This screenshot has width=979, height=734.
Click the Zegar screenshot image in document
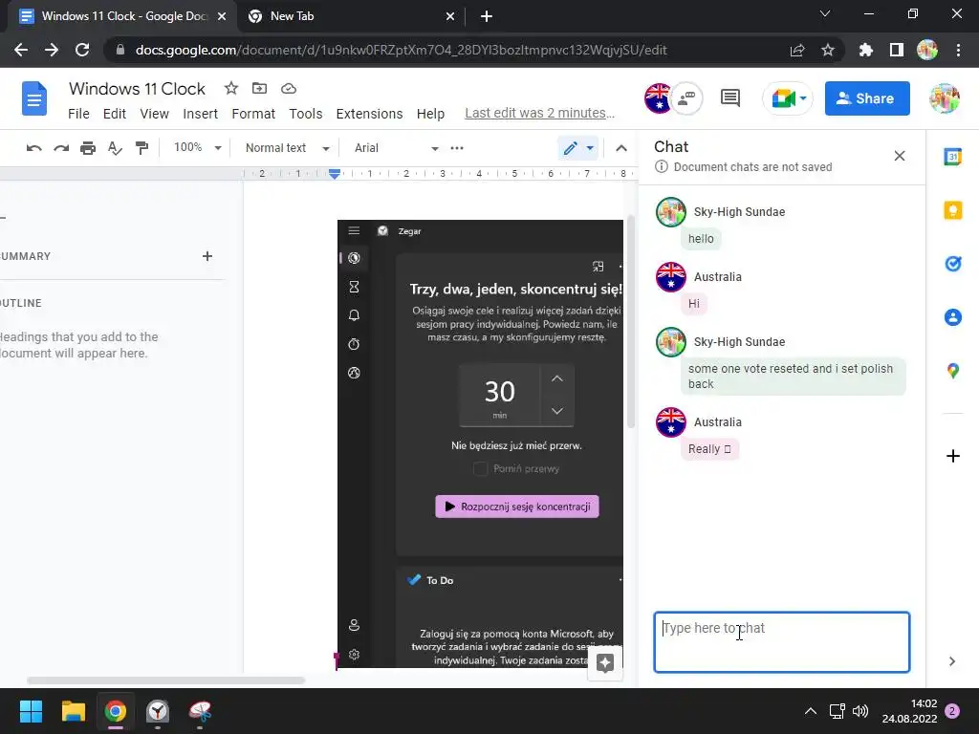click(x=480, y=443)
